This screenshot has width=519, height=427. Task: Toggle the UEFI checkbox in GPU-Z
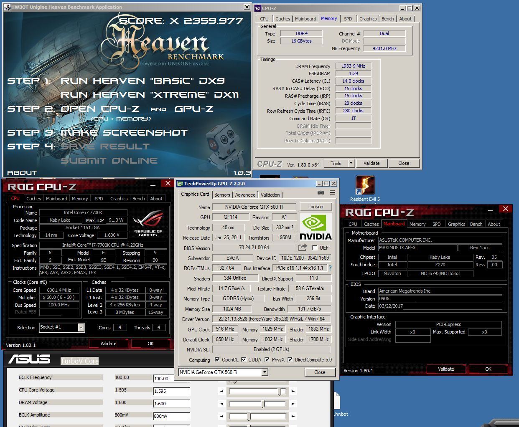click(x=315, y=248)
